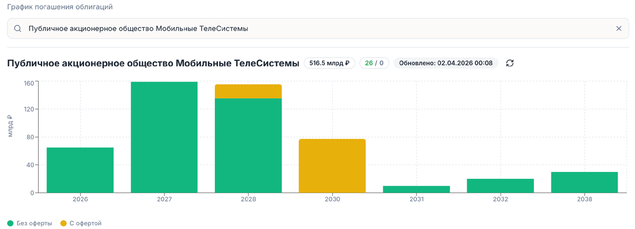Click the 2026 x-axis label
This screenshot has width=635, height=229.
(x=80, y=199)
